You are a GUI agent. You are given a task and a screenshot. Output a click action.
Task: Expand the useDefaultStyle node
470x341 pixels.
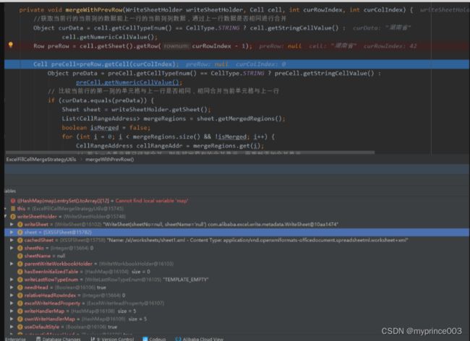coord(12,327)
